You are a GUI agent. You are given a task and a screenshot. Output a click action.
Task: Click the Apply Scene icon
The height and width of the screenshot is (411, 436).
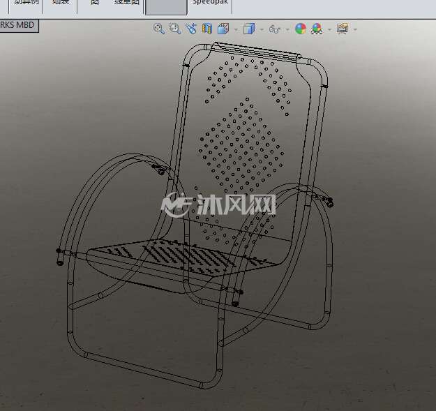317,29
